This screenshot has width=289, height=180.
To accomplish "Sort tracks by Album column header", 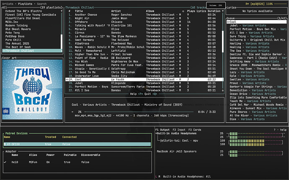I will [150, 11].
